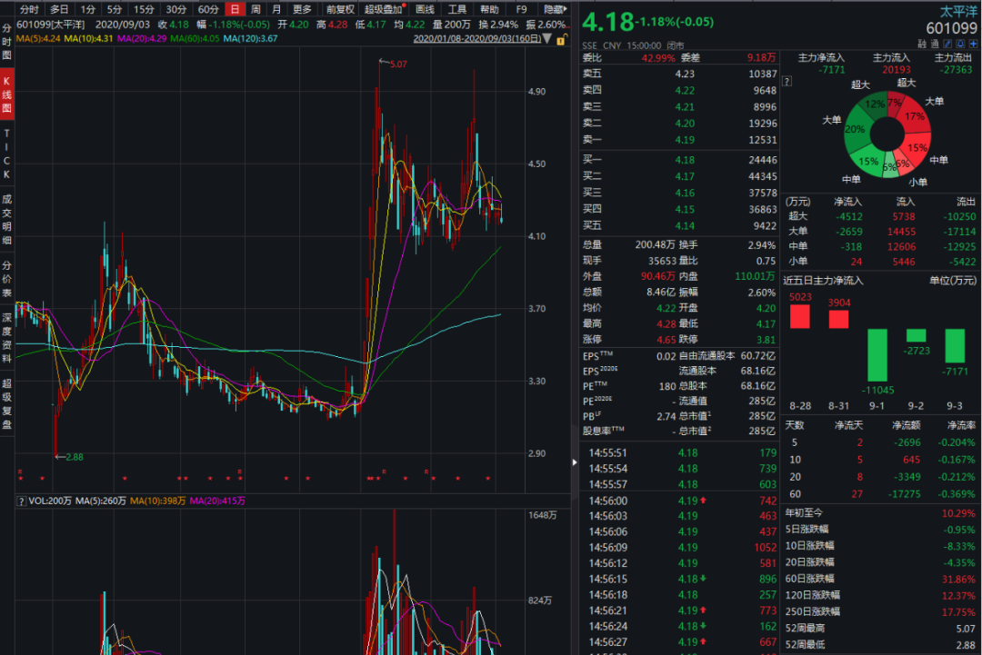Viewport: 982px width, 655px height.
Task: Click the MA(20) indicator label
Action: pyautogui.click(x=142, y=39)
